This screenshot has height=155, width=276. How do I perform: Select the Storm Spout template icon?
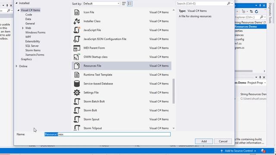(x=77, y=119)
